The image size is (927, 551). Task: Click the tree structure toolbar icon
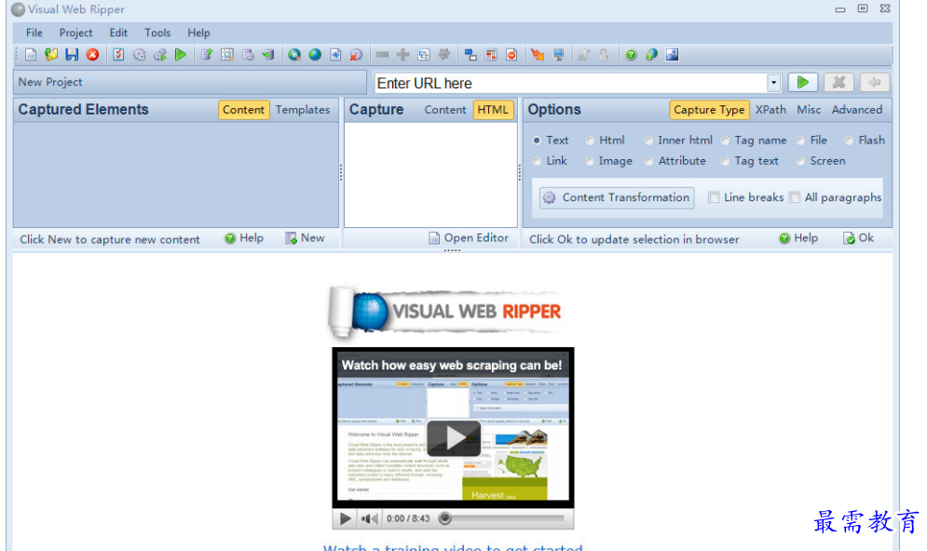[423, 55]
